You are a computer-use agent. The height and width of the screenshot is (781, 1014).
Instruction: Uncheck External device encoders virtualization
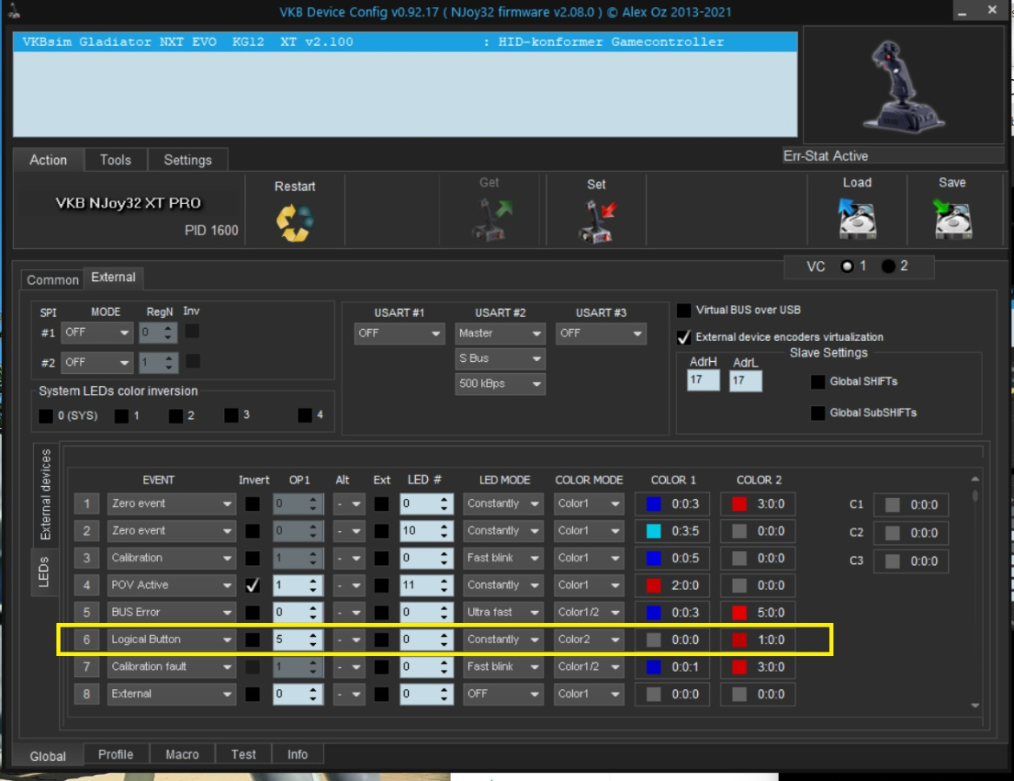[683, 338]
